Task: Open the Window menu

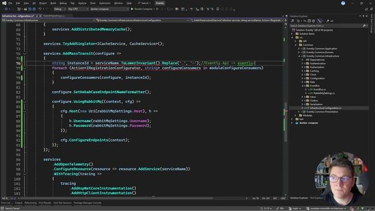Action: click(118, 3)
